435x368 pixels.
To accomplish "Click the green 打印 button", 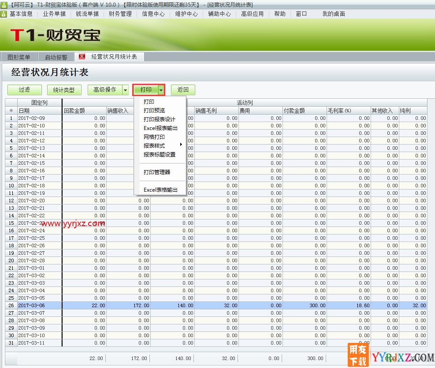I will point(146,89).
